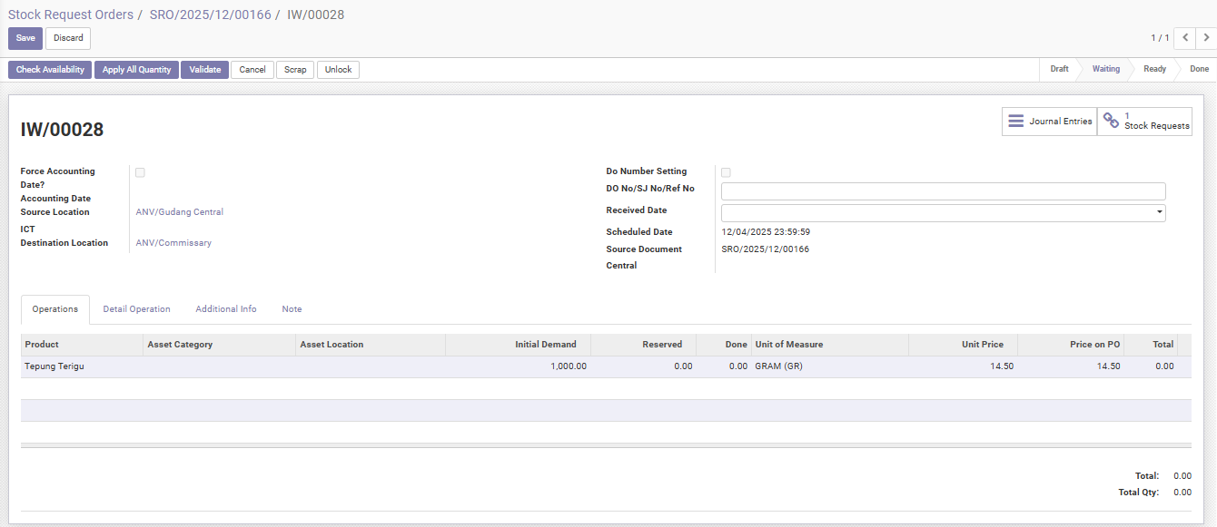Select the Note tab
The image size is (1217, 527).
tap(292, 309)
